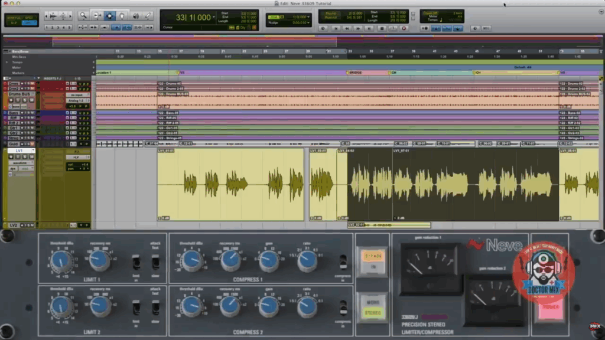Toggle Metronome click MIDI control
The width and height of the screenshot is (605, 340).
point(436,28)
